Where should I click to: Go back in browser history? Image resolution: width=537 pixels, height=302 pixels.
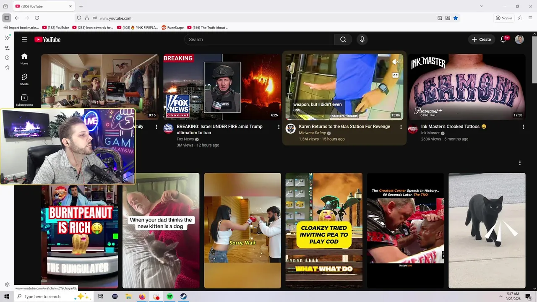pos(17,18)
